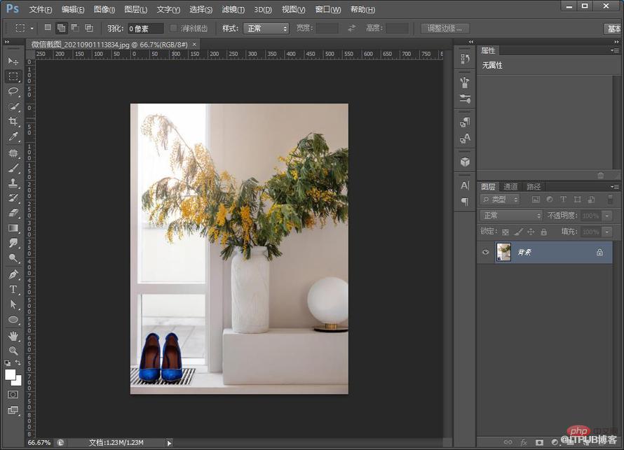Open the tool preset picker arrow
The height and width of the screenshot is (450, 624).
pyautogui.click(x=32, y=28)
